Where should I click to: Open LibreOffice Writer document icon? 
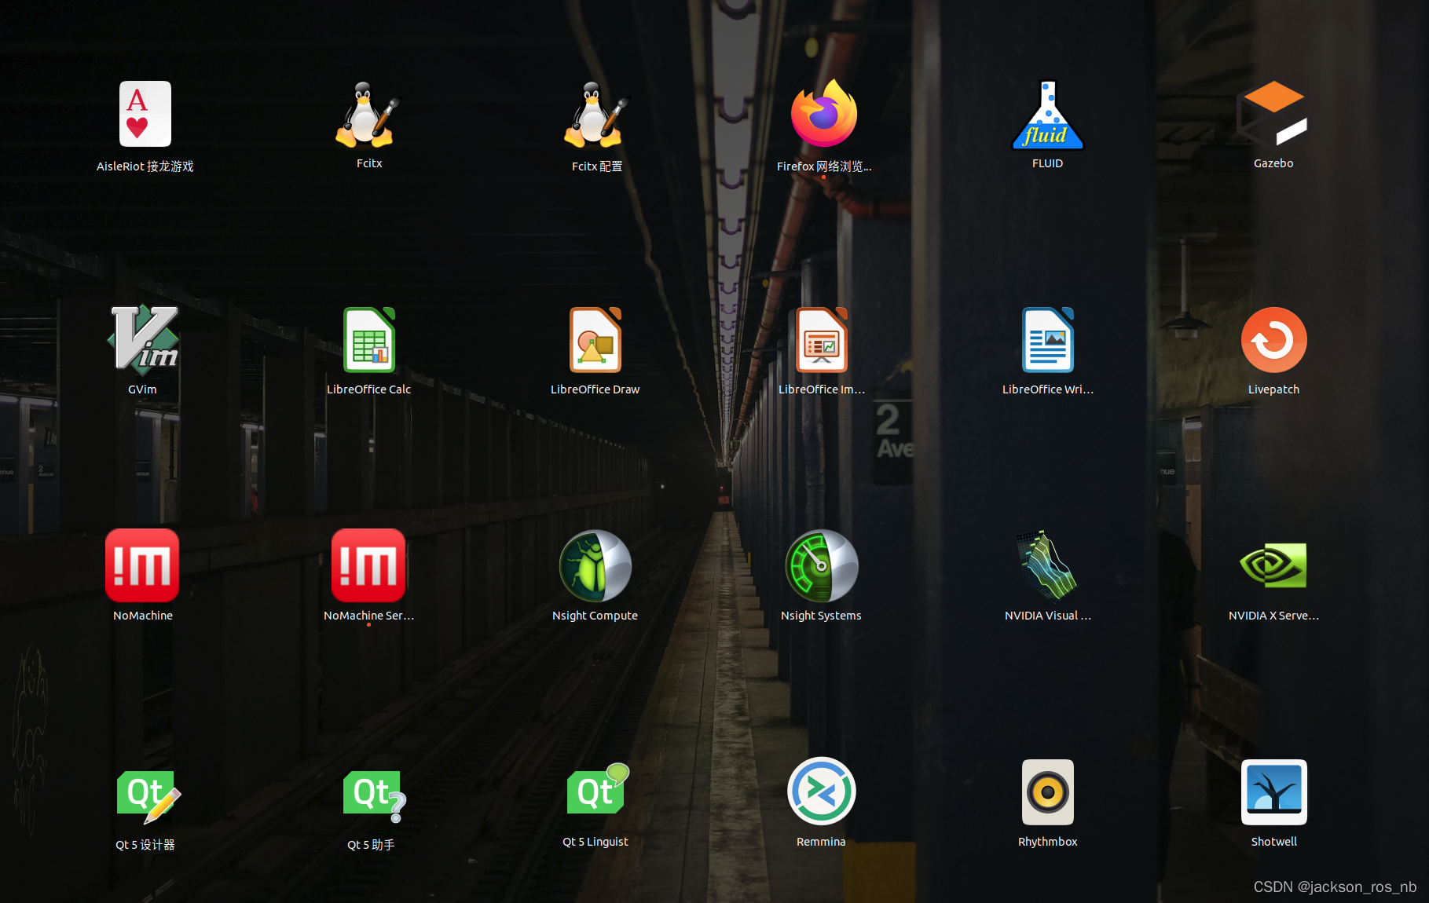(1048, 340)
